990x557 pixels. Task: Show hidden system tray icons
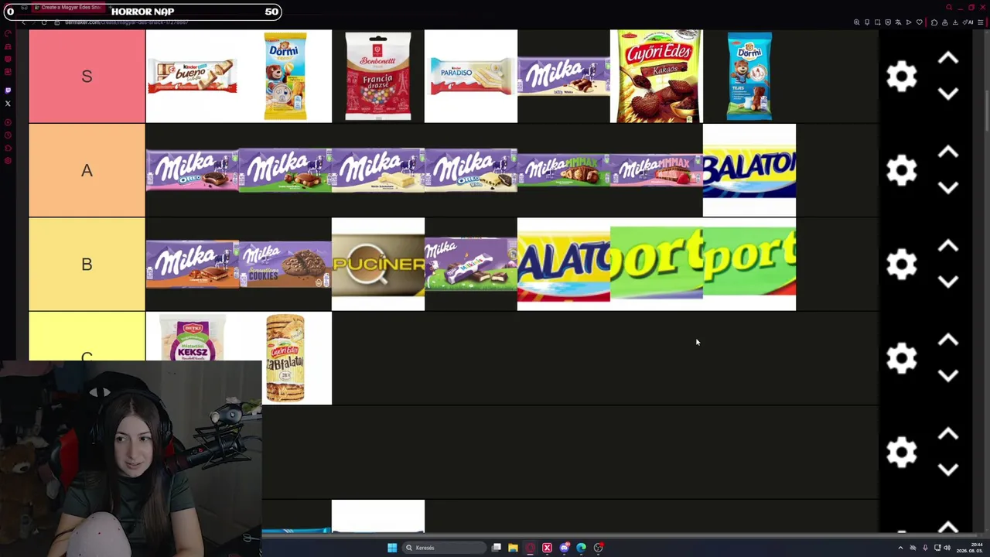coord(900,548)
